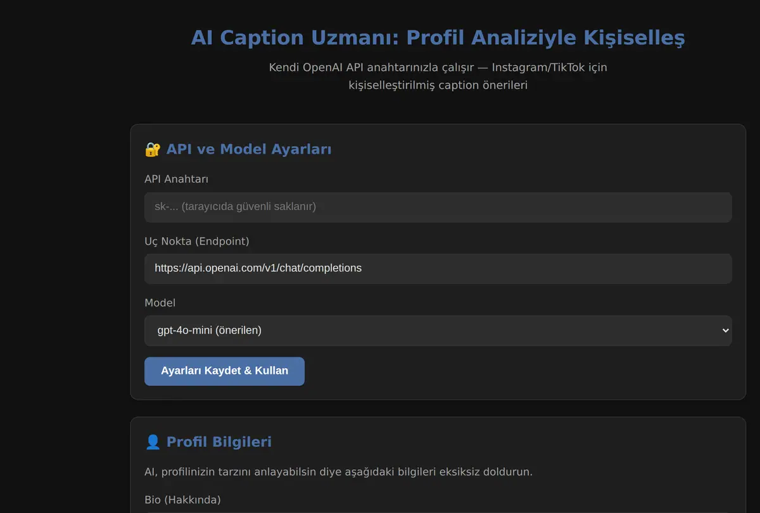Screen dimensions: 760x513
Task: Click the Profil Bilgileri heading
Action: [x=219, y=442]
